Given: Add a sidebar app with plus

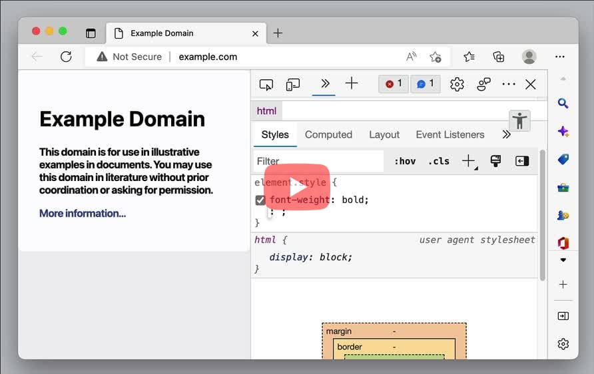Looking at the screenshot, I should pyautogui.click(x=563, y=284).
